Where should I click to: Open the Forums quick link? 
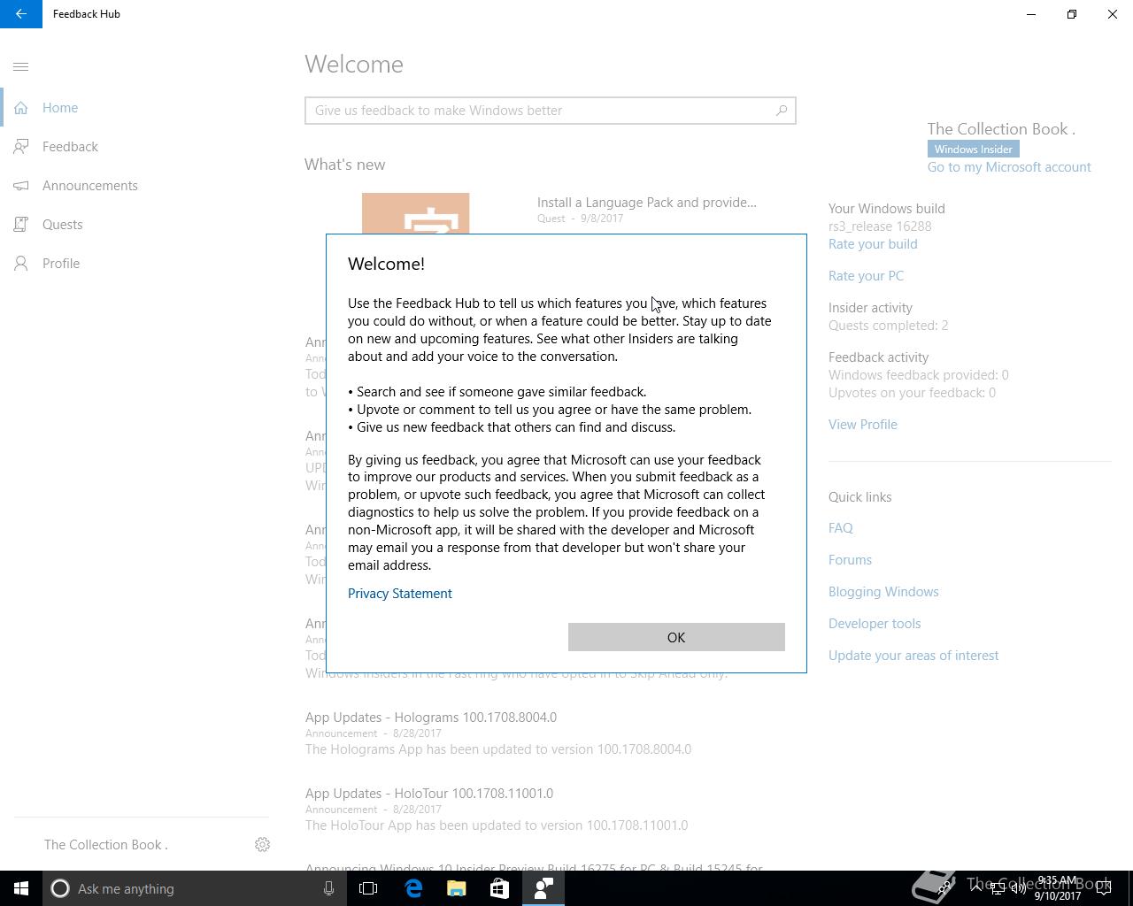850,560
